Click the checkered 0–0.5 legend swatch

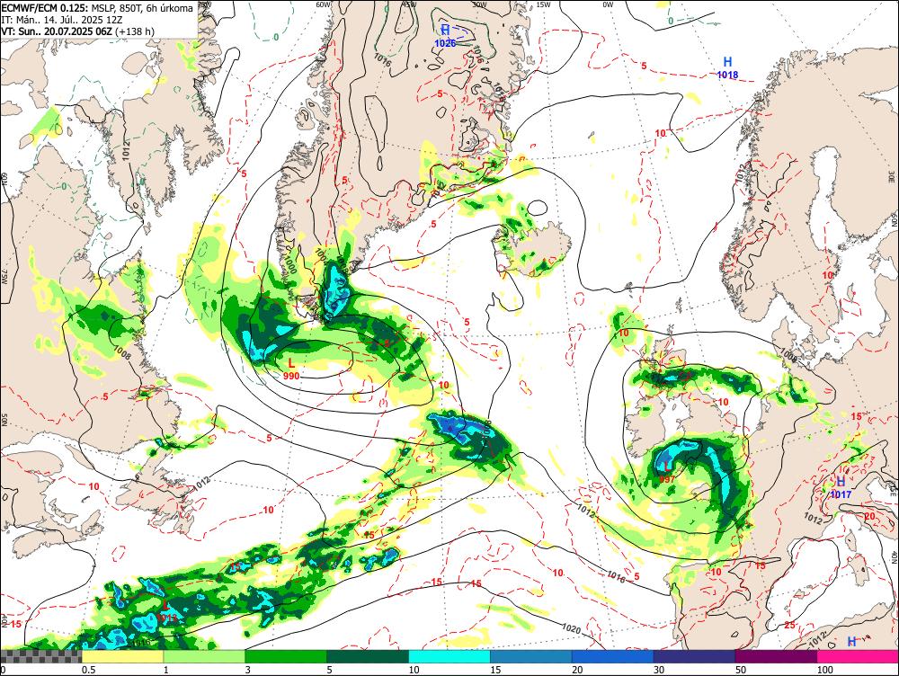click(x=40, y=656)
